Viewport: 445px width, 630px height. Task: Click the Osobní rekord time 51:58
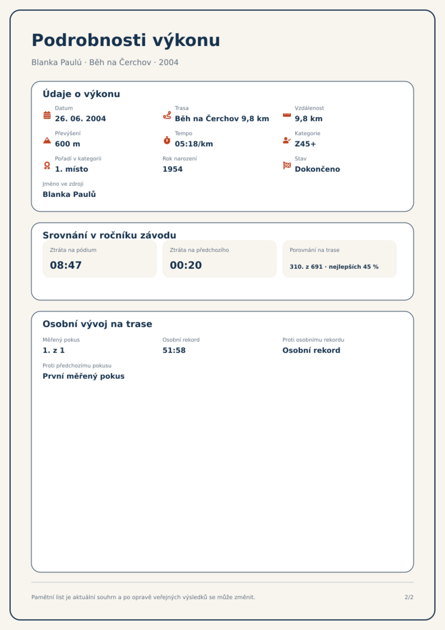point(174,350)
